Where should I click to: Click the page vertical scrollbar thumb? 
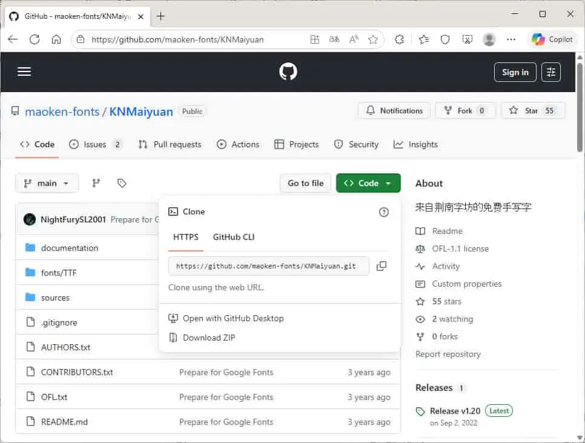click(580, 107)
